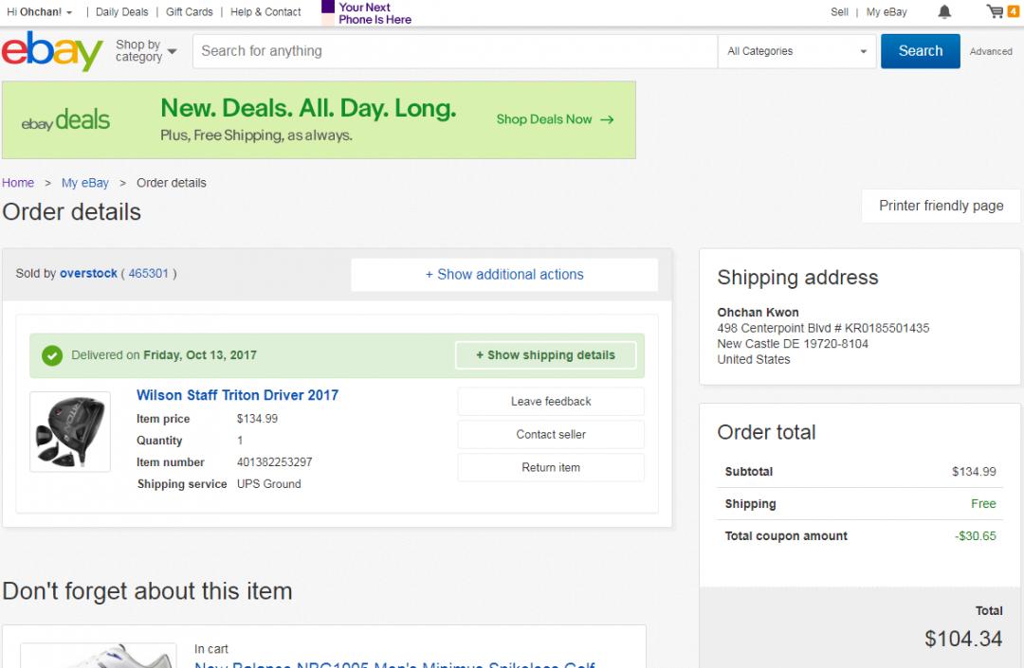This screenshot has height=668, width=1024.
Task: Click the Leave feedback button
Action: pos(551,402)
